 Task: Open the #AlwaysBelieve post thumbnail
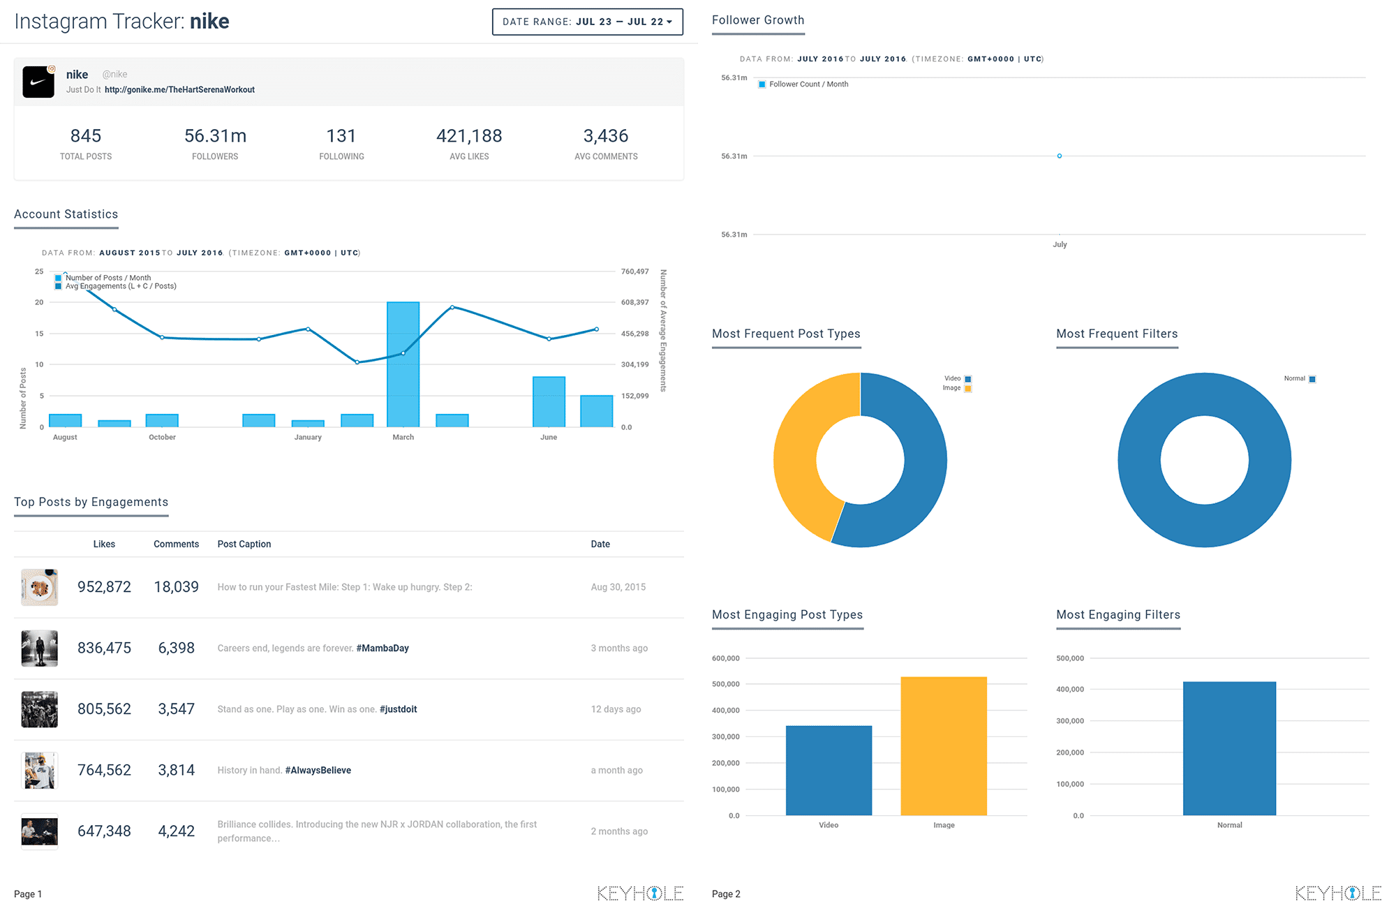point(39,771)
